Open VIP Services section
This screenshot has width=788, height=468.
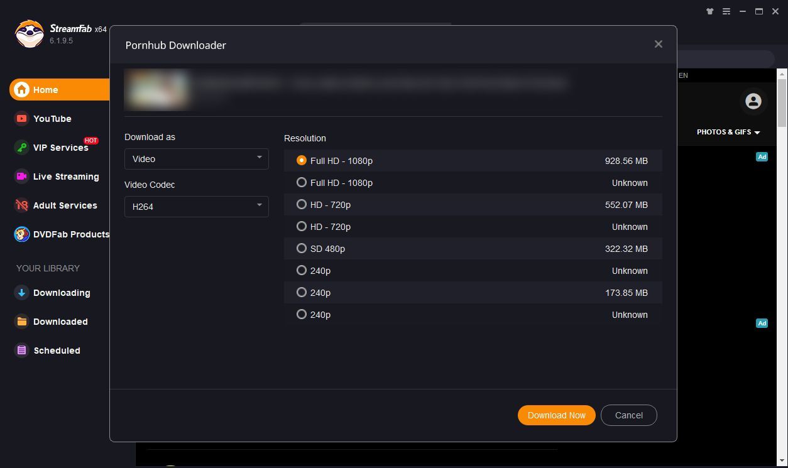pyautogui.click(x=60, y=148)
